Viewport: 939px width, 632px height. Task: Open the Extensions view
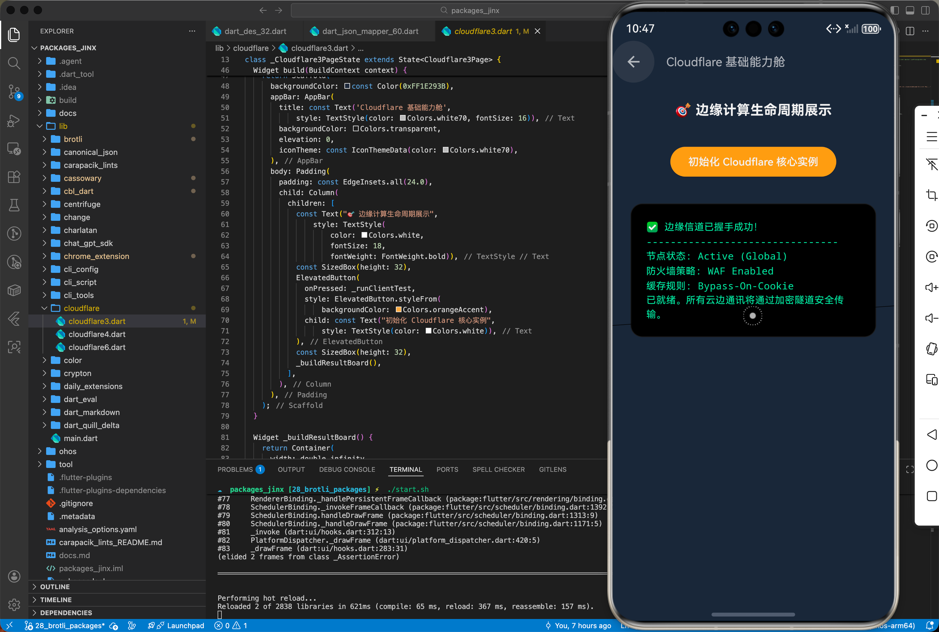click(x=14, y=177)
